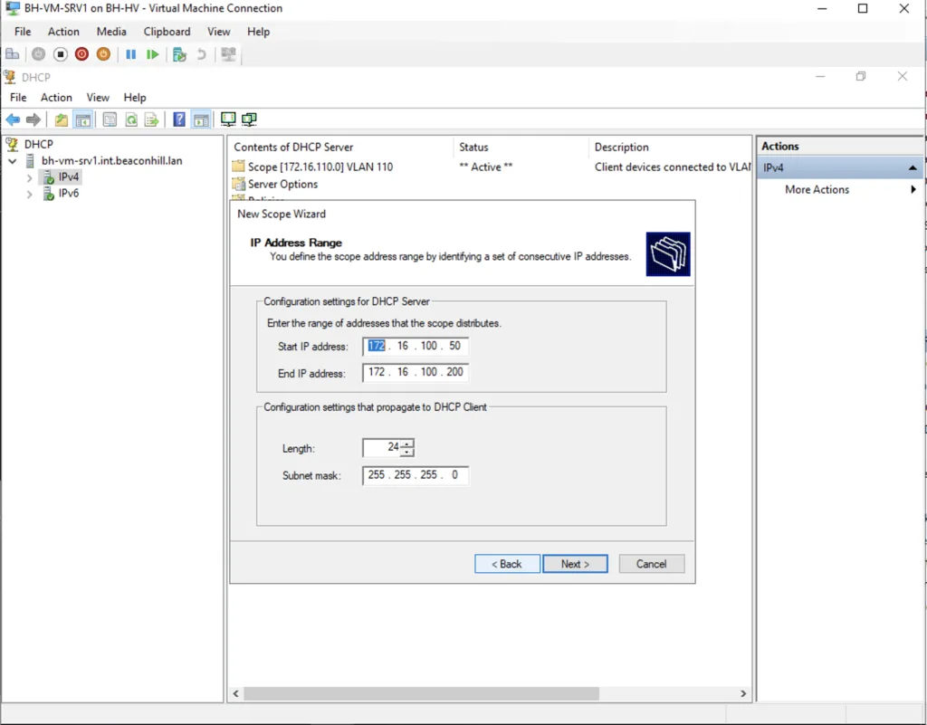Viewport: 927px width, 725px height.
Task: Click the Start IP address field
Action: pos(415,347)
